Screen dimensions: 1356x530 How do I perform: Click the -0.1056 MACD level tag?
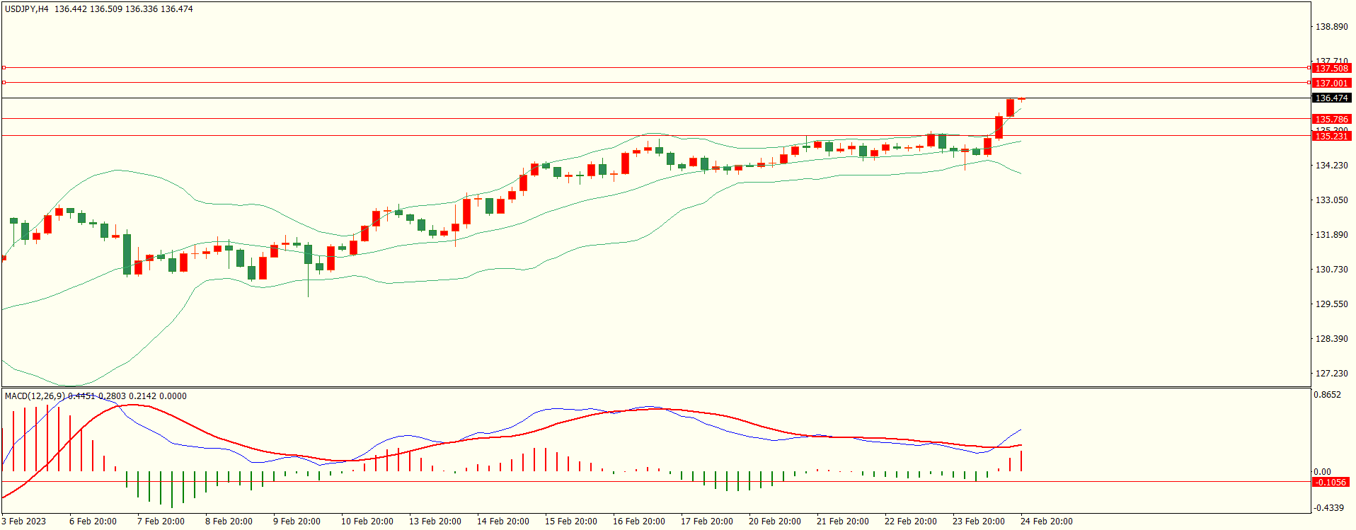[1331, 483]
